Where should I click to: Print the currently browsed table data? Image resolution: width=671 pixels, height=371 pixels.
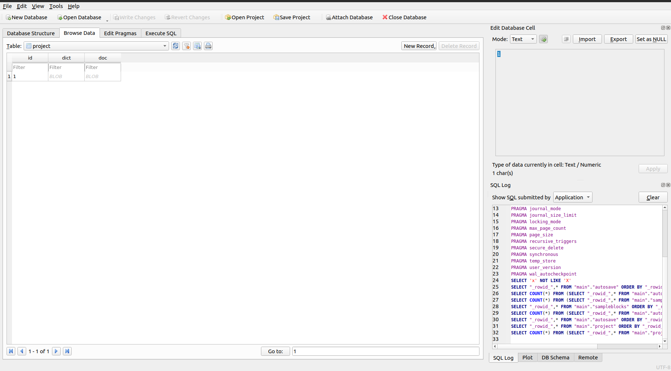(208, 46)
